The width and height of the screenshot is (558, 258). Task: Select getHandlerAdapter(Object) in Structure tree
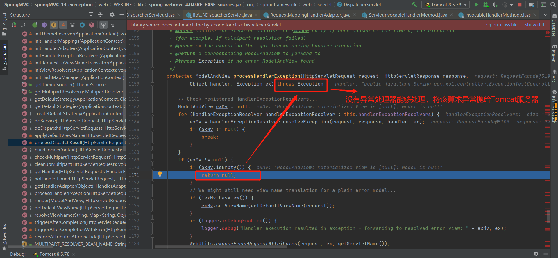[x=67, y=186]
